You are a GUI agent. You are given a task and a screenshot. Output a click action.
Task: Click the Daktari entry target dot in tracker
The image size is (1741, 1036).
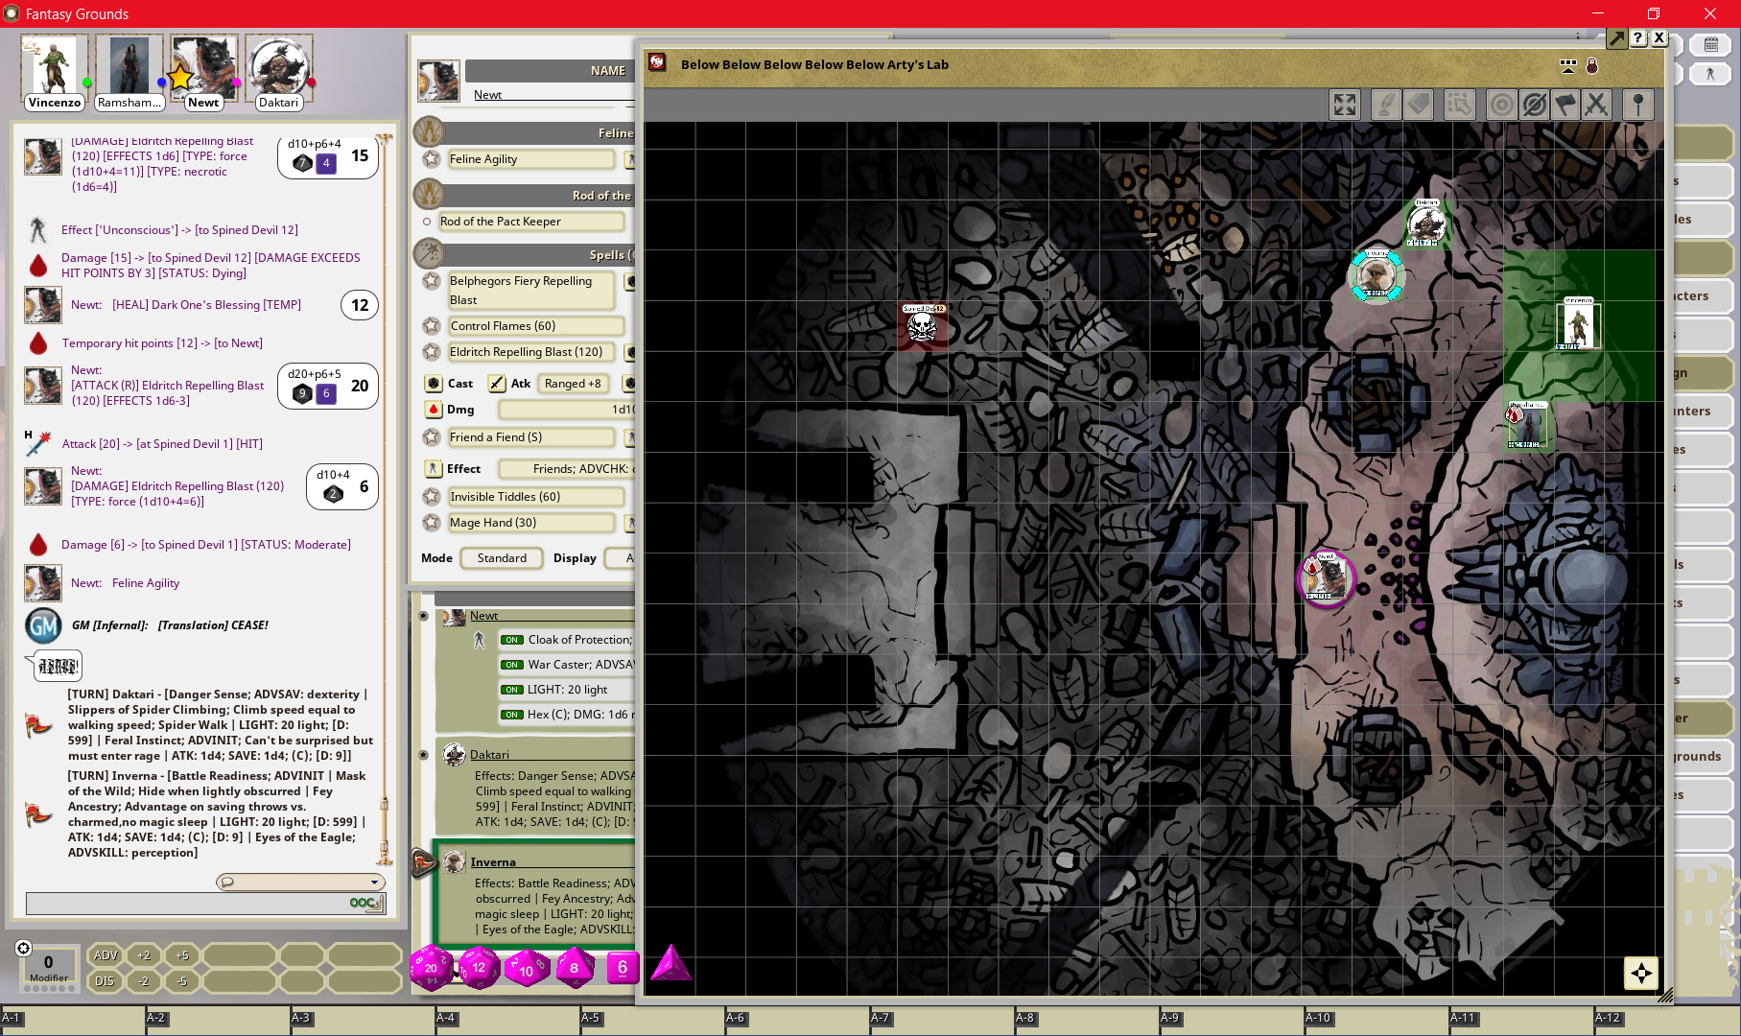coord(423,755)
